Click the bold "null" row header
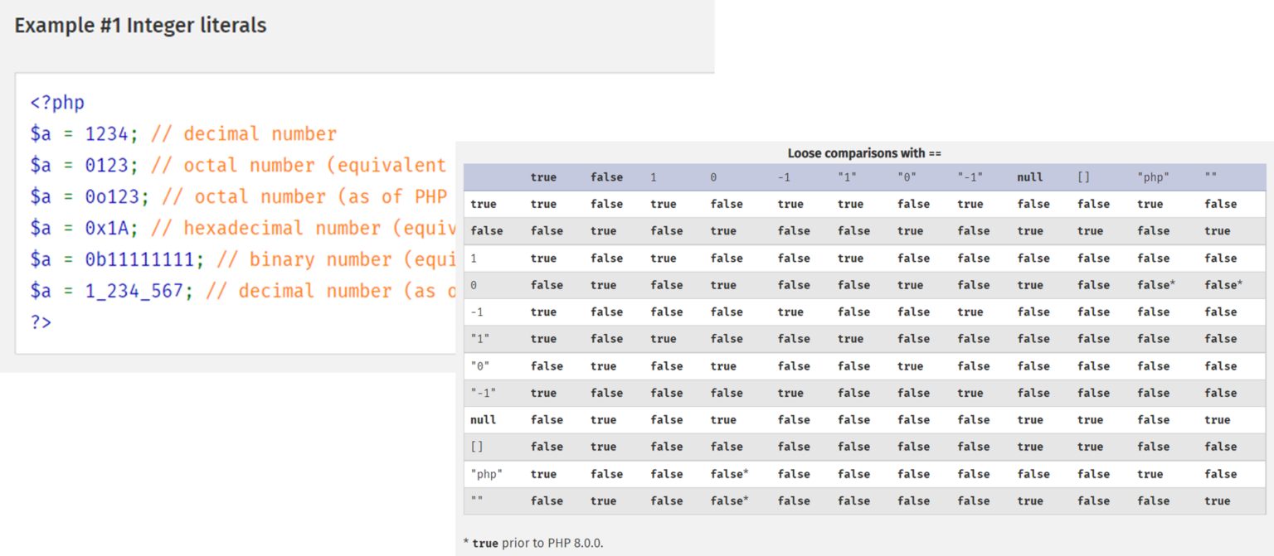The image size is (1274, 556). (483, 420)
